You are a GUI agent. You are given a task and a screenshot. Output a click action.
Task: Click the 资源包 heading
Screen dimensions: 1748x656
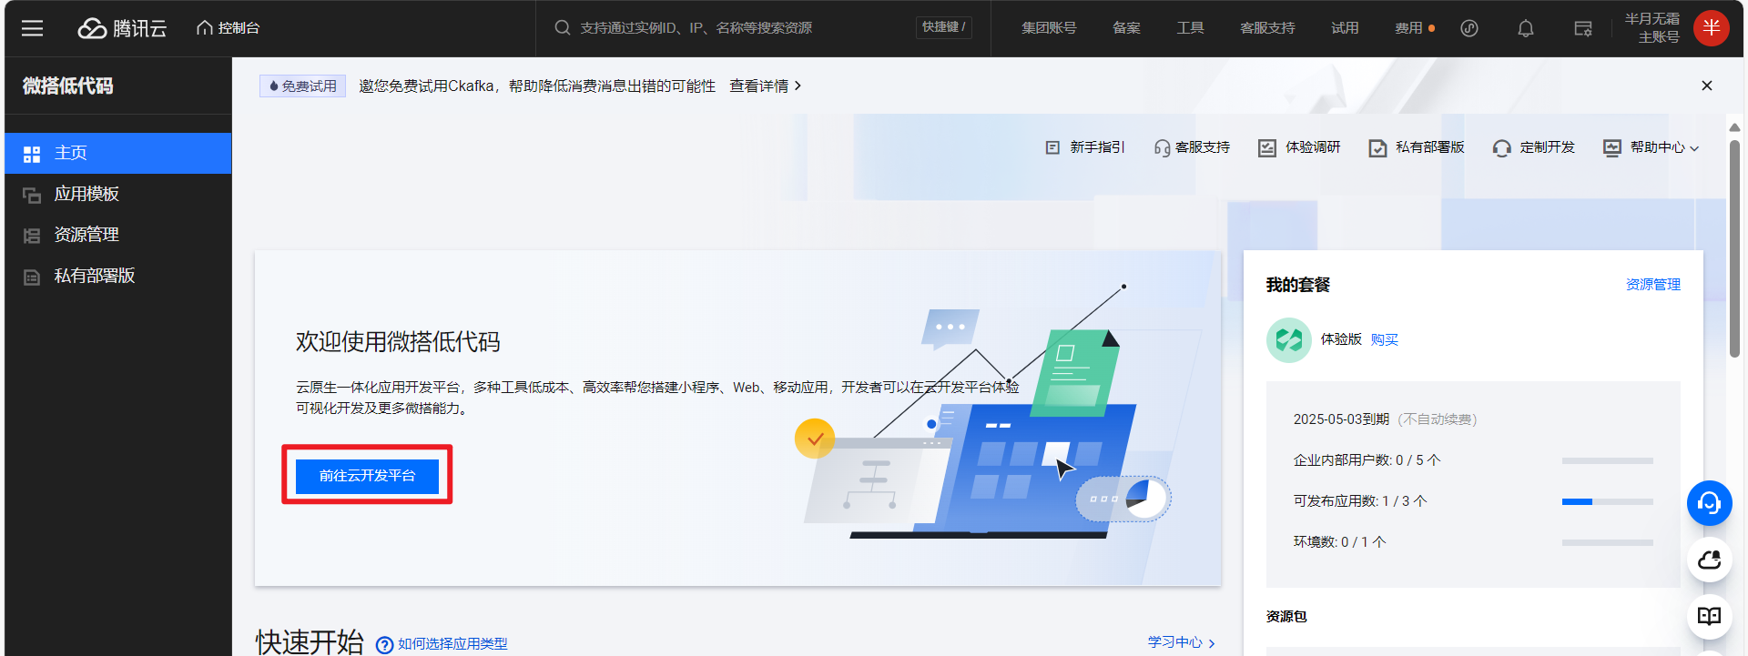coord(1286,617)
